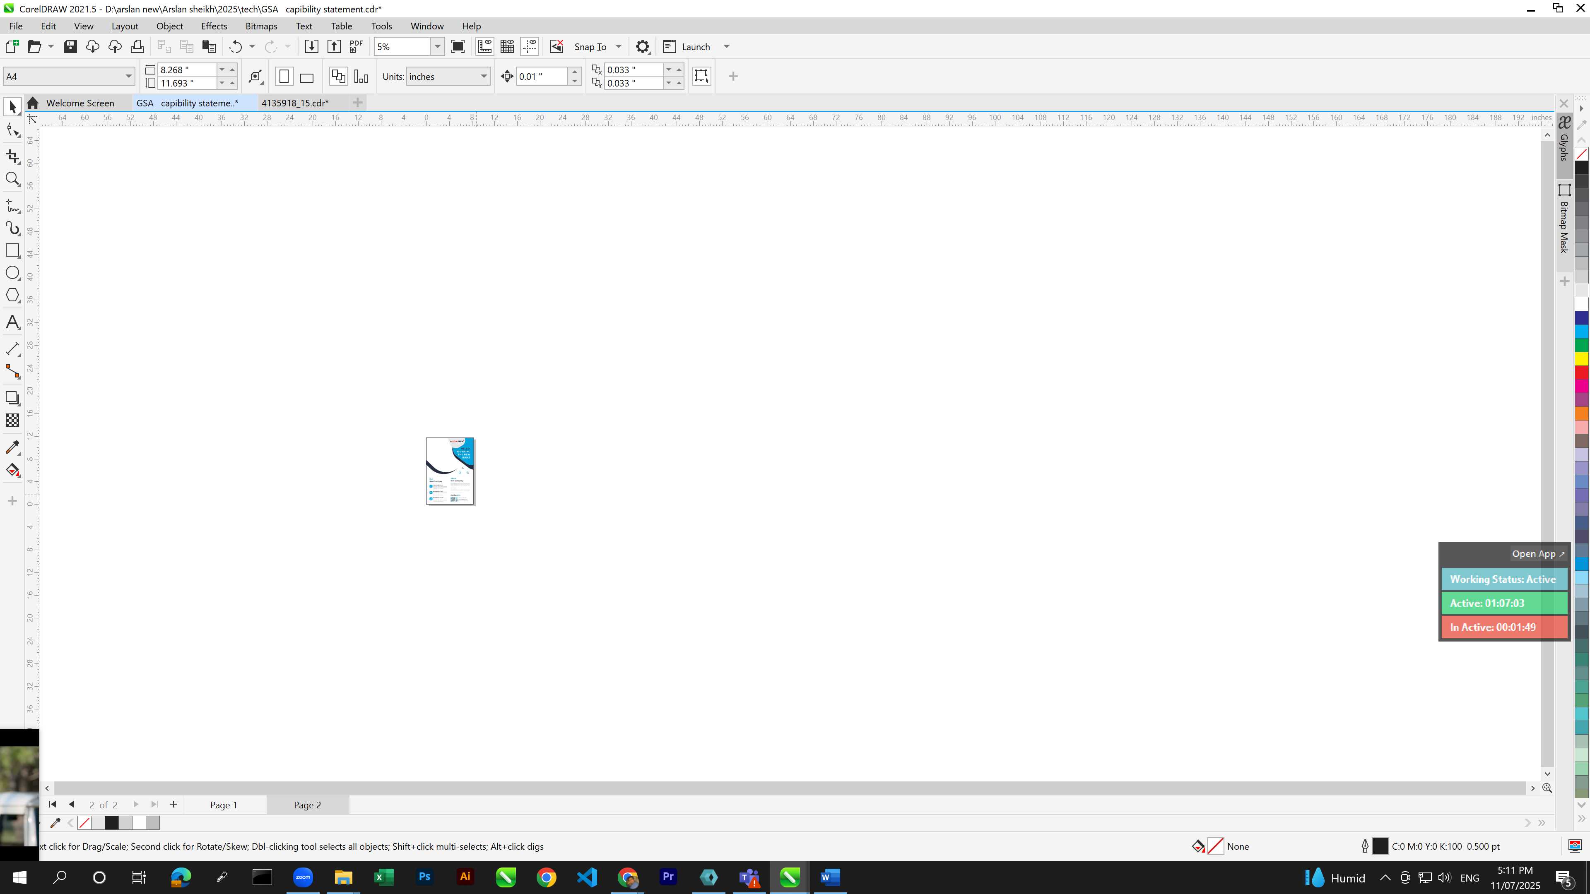Click Publish to PDF icon

coord(356,47)
